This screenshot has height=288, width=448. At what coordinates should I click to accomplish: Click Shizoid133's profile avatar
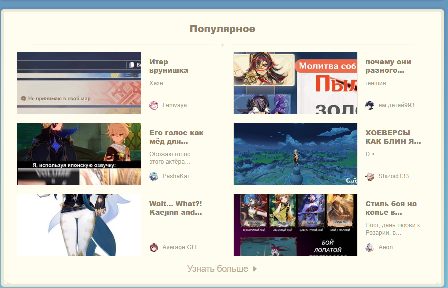tap(370, 176)
